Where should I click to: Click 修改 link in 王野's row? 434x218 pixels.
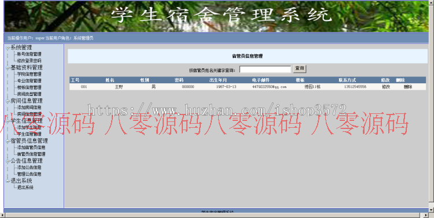pos(386,87)
